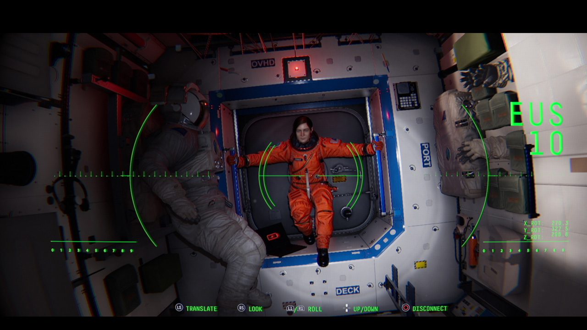
Task: Select the DISCONNECT prompt label
Action: (x=430, y=309)
